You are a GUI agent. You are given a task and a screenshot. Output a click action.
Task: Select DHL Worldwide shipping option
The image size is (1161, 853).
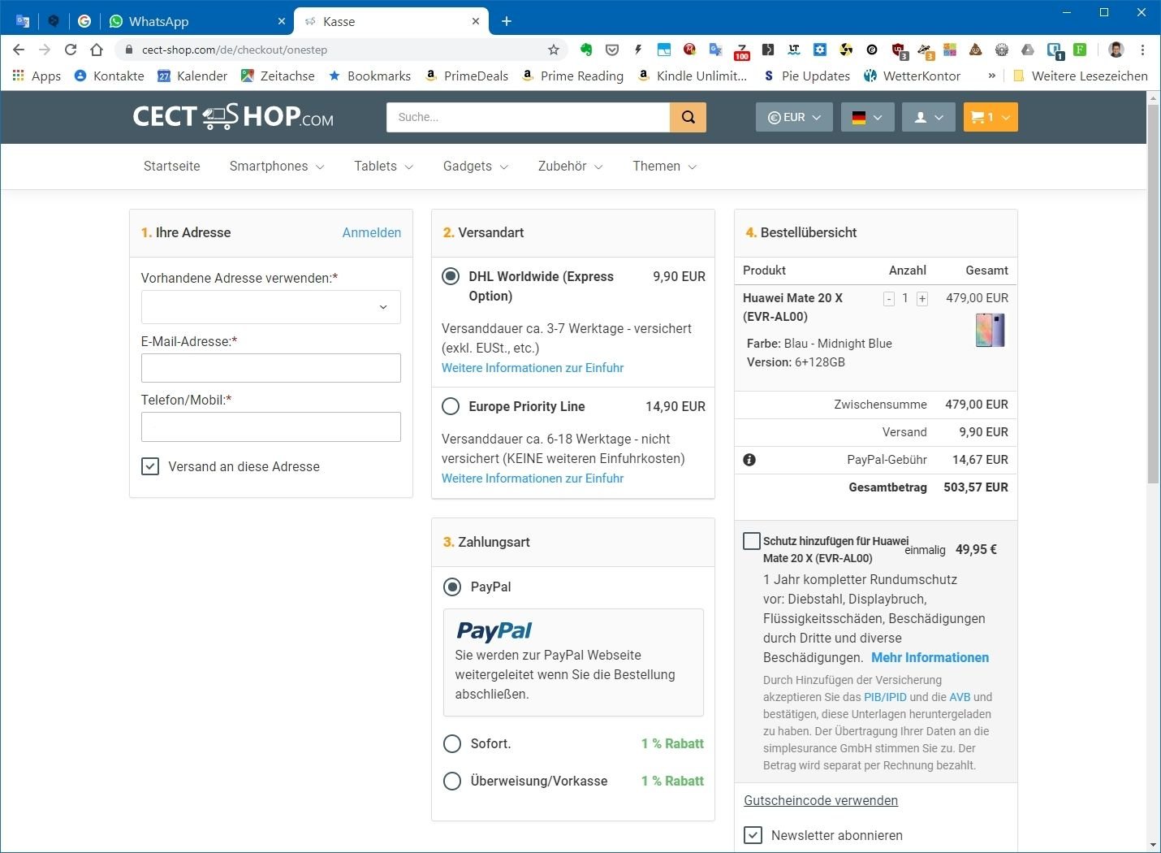(x=451, y=276)
